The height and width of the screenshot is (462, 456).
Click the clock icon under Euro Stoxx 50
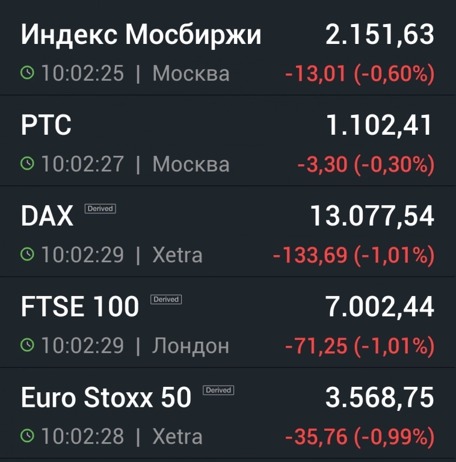28,436
